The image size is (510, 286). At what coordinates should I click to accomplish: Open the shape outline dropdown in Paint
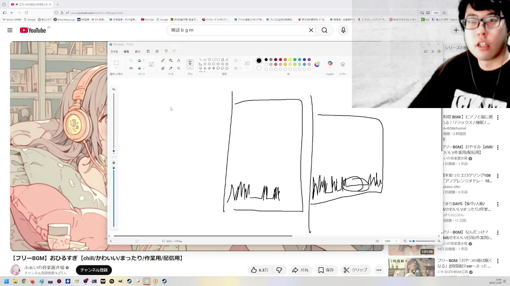coord(237,60)
